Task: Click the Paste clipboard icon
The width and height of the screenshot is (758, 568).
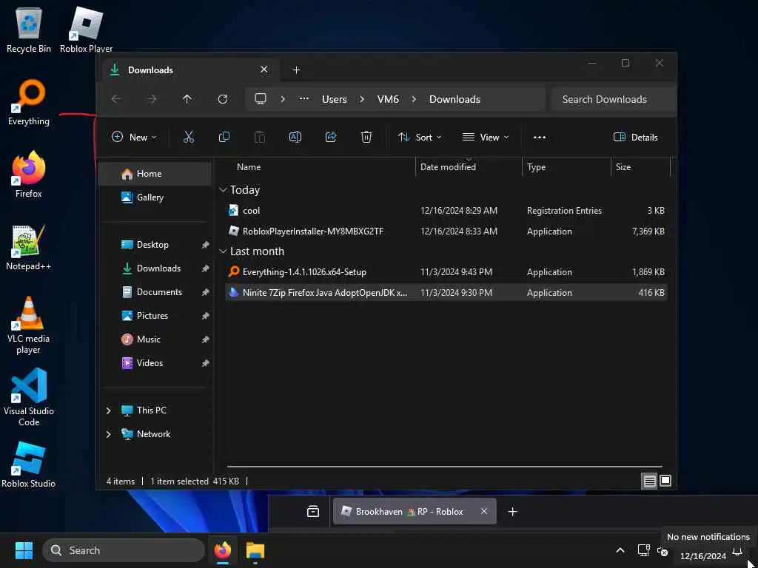Action: tap(260, 137)
